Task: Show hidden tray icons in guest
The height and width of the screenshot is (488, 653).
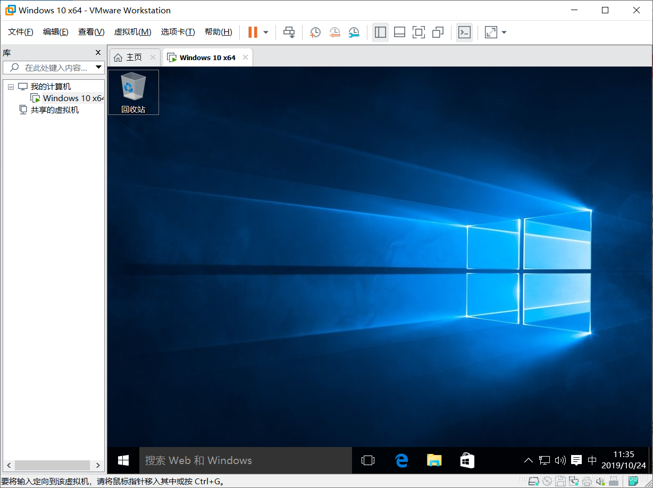Action: [x=528, y=460]
